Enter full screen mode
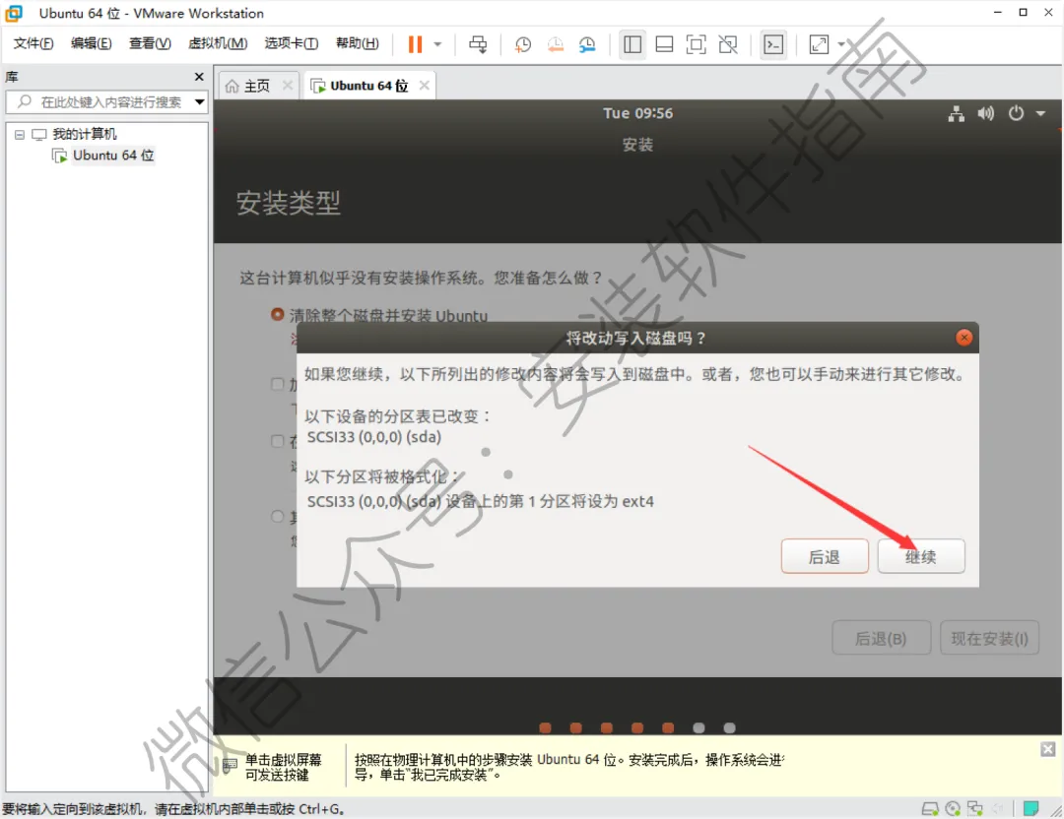Viewport: 1064px width, 819px height. click(697, 44)
